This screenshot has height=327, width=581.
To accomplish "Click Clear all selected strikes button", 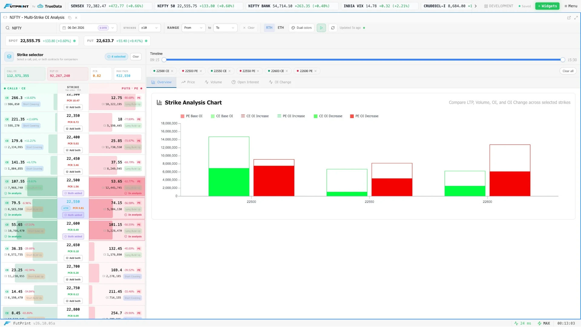I will click(568, 71).
